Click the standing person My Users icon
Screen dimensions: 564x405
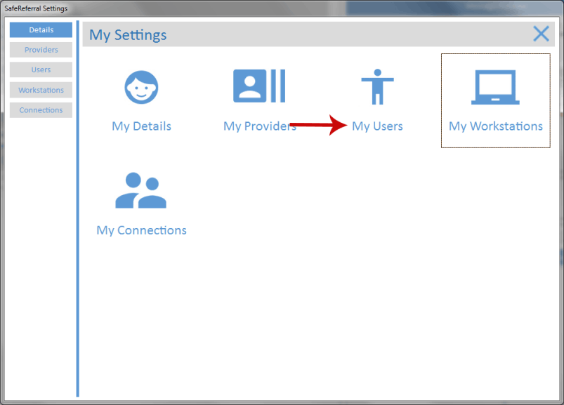377,87
